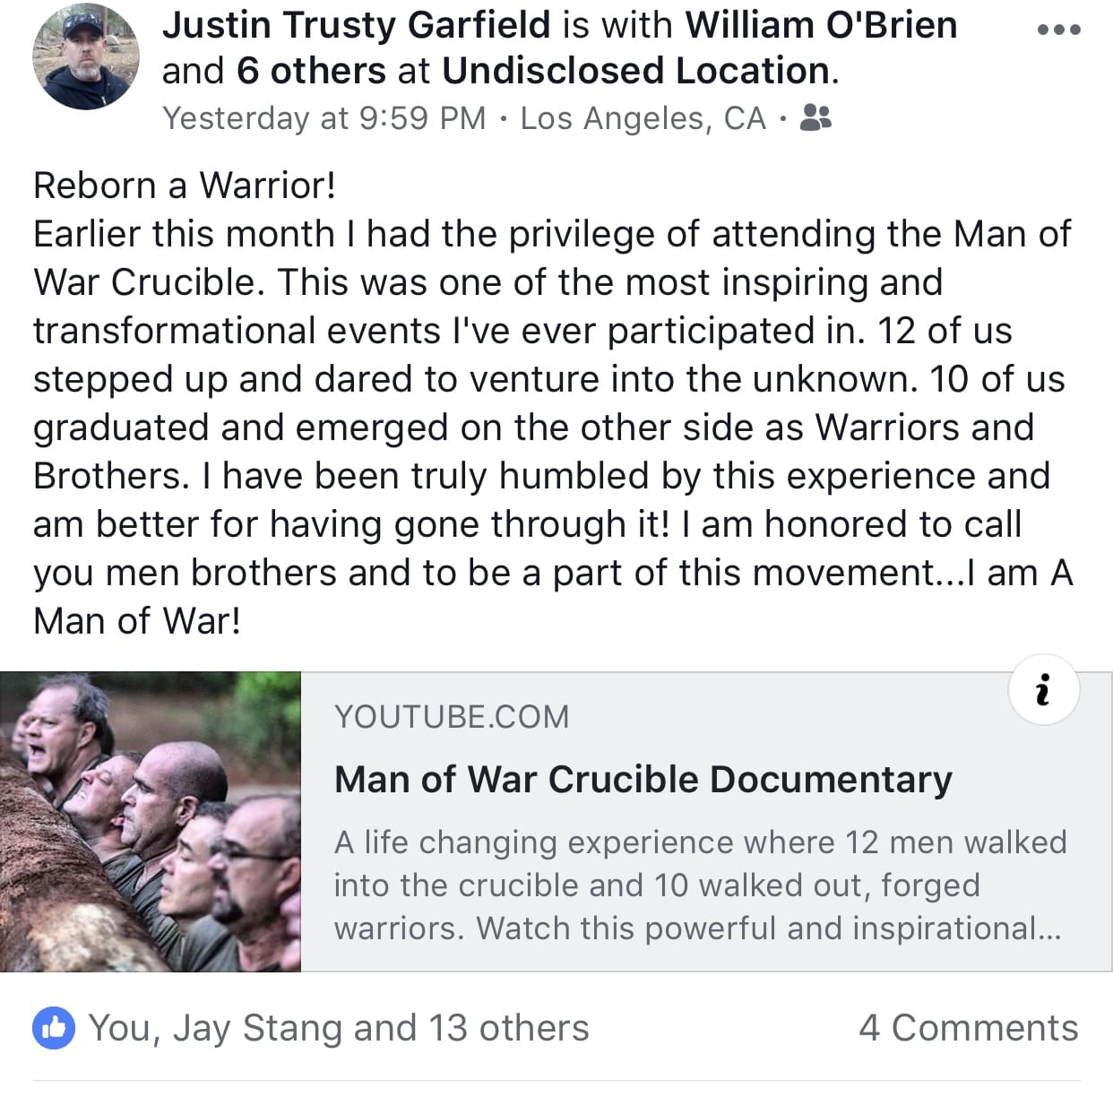1113x1097 pixels.
Task: Open the Undisclosed Location page
Action: coord(635,71)
